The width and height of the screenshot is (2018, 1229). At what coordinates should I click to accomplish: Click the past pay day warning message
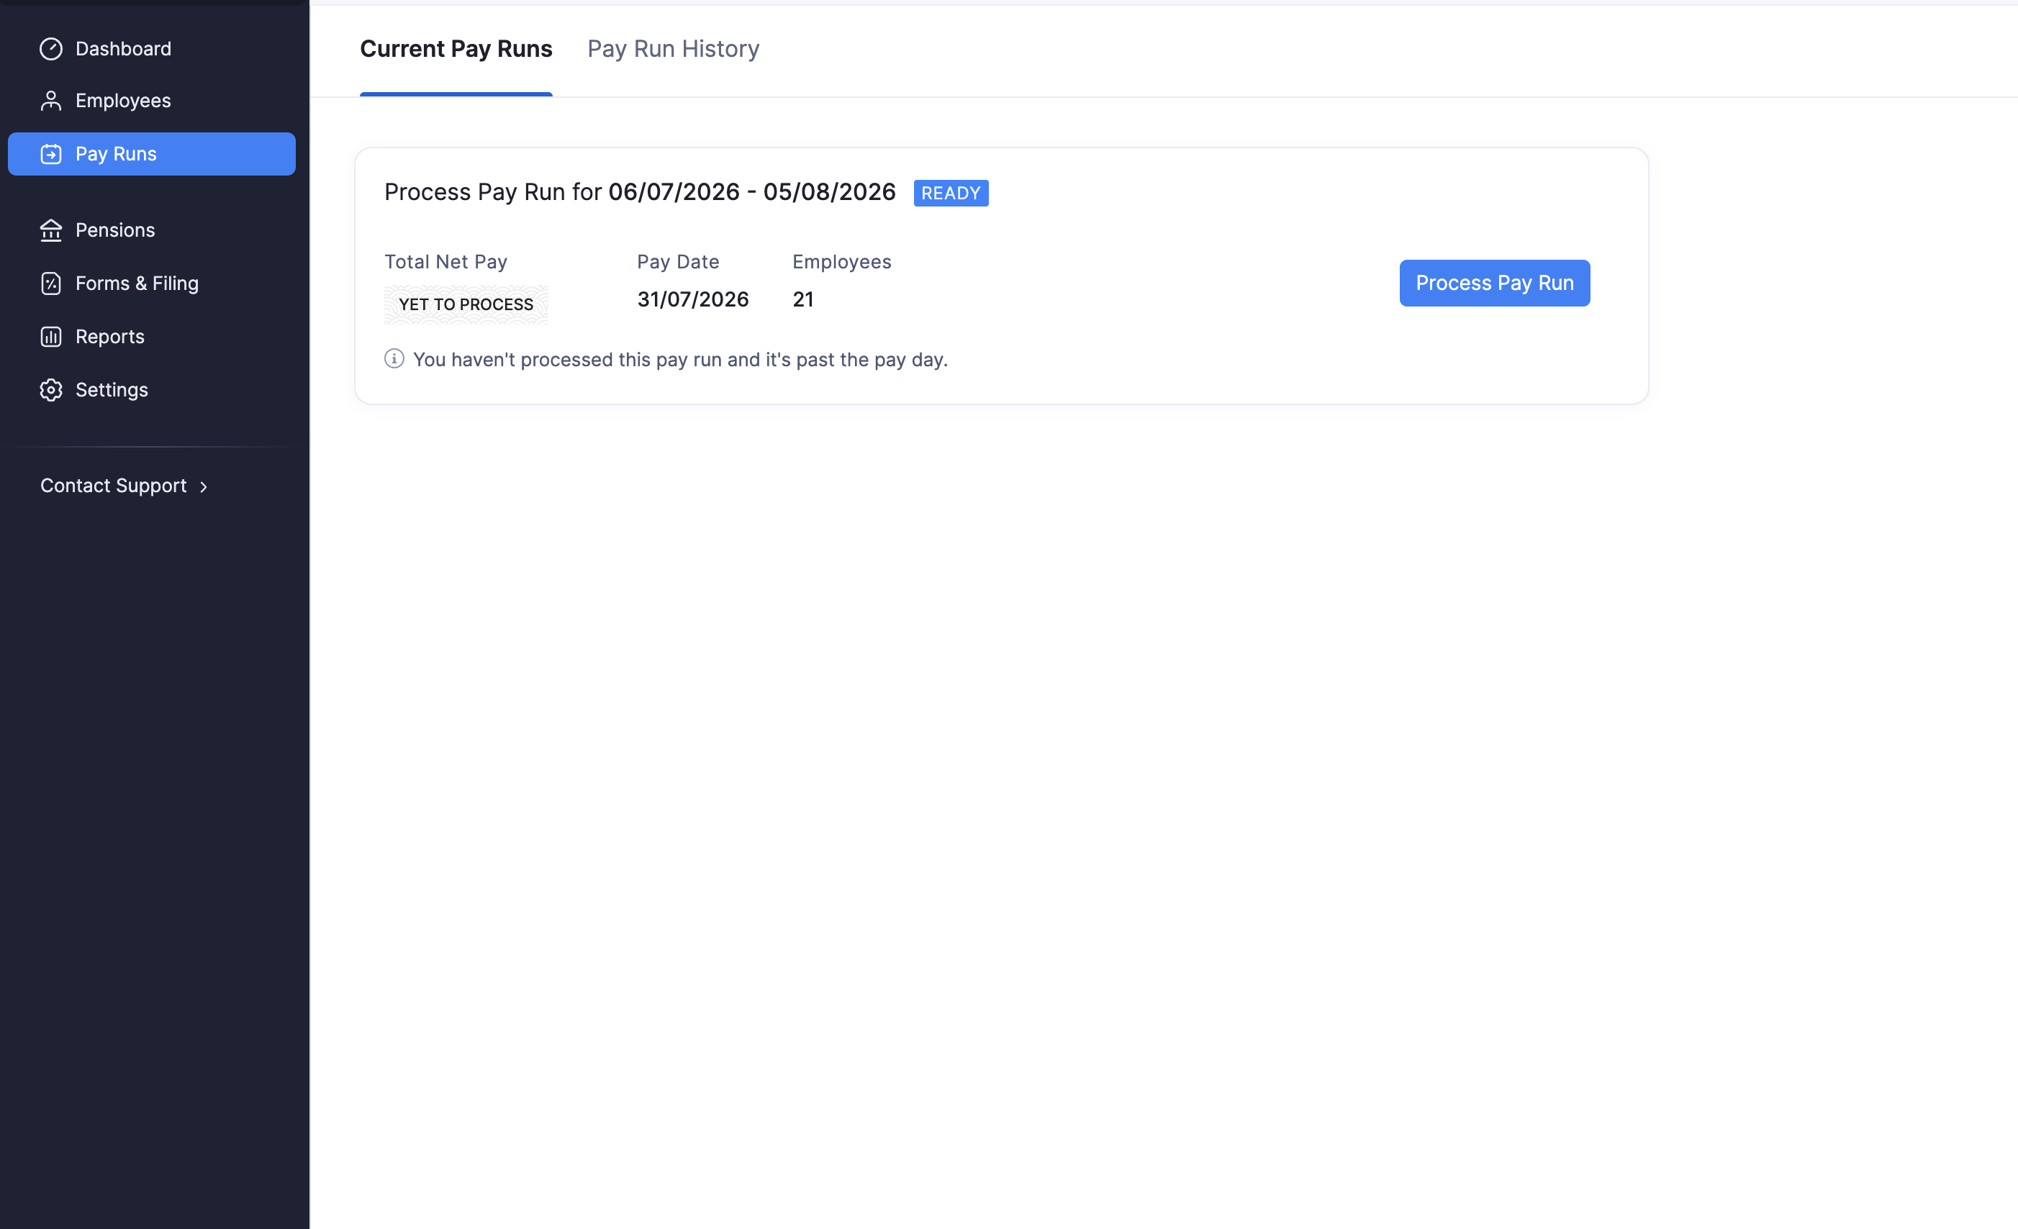681,360
